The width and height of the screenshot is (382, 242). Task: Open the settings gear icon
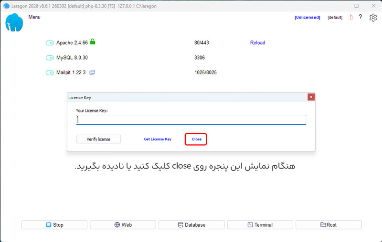tap(373, 18)
